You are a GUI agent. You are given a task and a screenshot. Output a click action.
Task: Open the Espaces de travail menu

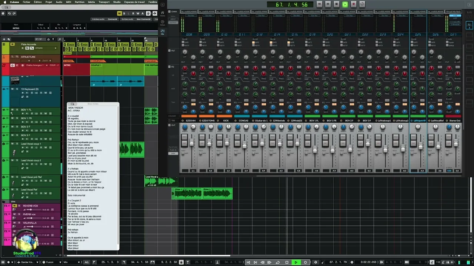[x=134, y=2]
